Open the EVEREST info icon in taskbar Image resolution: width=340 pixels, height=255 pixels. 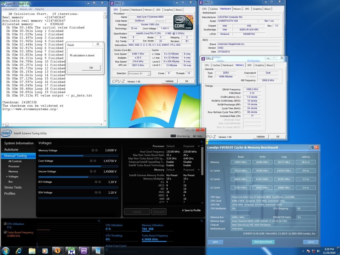click(58, 250)
